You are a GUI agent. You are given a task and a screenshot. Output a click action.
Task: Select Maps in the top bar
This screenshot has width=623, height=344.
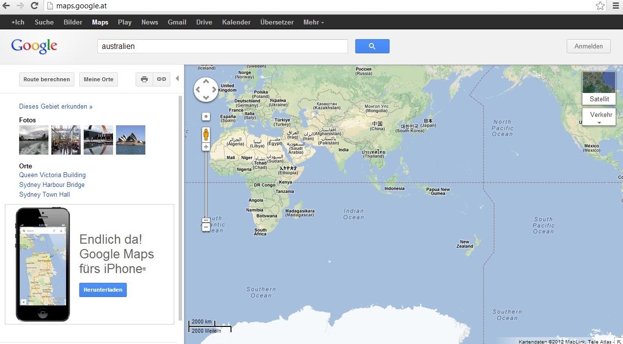point(100,22)
